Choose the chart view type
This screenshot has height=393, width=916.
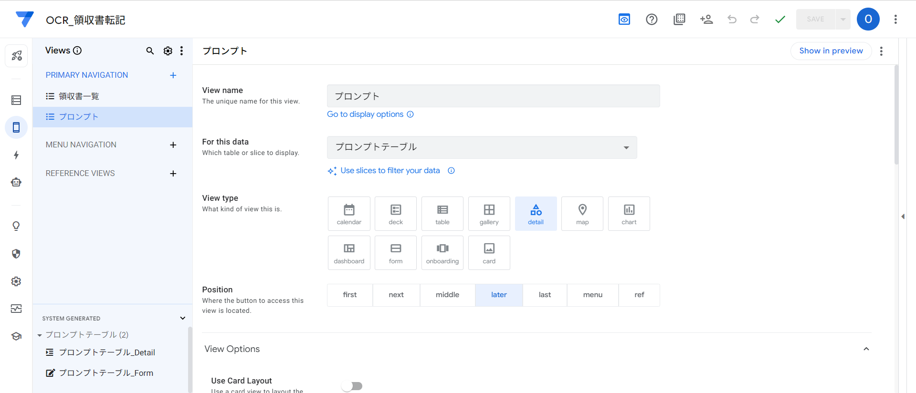click(x=629, y=214)
